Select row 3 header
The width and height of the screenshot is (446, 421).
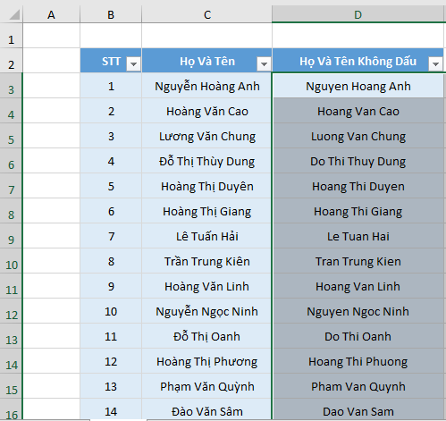[11, 86]
